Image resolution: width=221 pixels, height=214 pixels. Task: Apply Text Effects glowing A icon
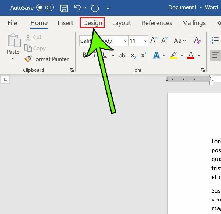pyautogui.click(x=157, y=55)
